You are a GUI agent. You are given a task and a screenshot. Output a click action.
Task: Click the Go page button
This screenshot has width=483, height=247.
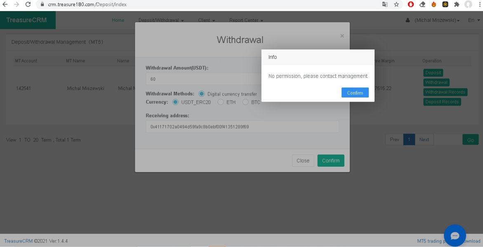pos(470,140)
